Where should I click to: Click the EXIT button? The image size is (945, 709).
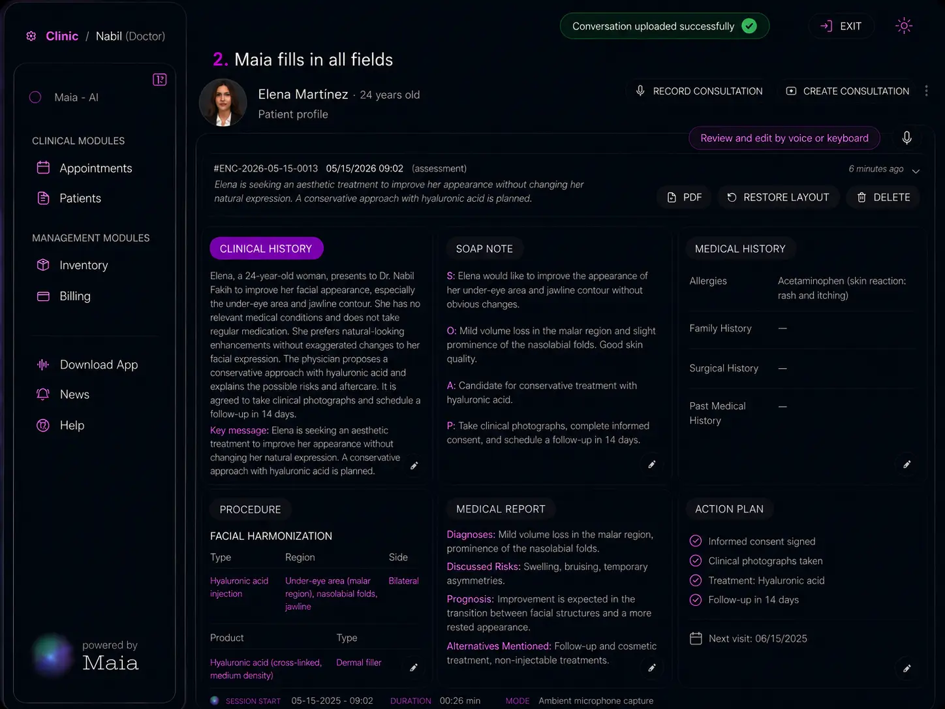pyautogui.click(x=841, y=26)
